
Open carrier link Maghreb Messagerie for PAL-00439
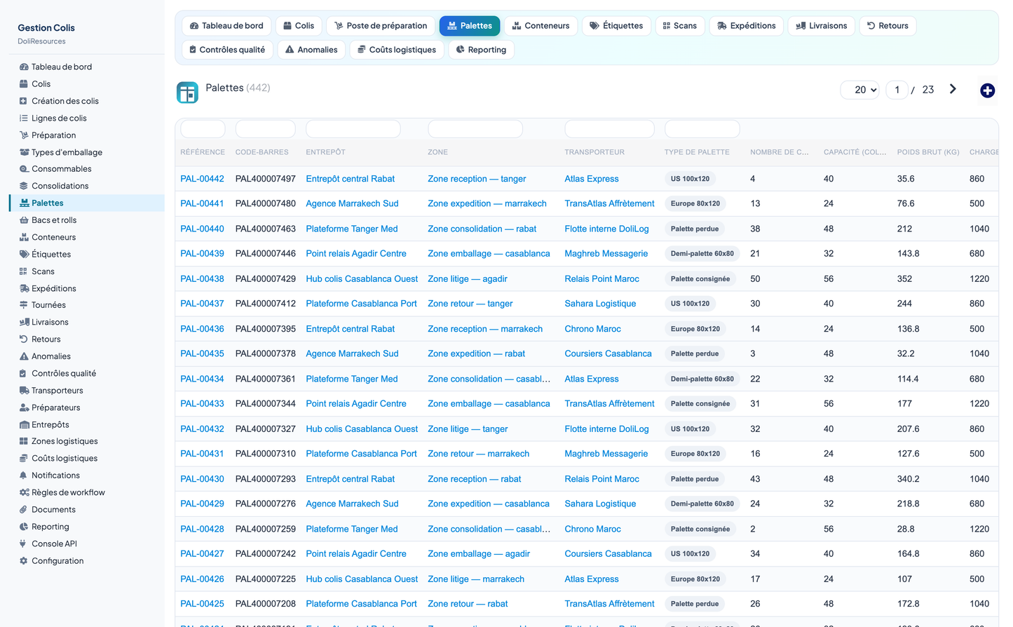coord(606,254)
